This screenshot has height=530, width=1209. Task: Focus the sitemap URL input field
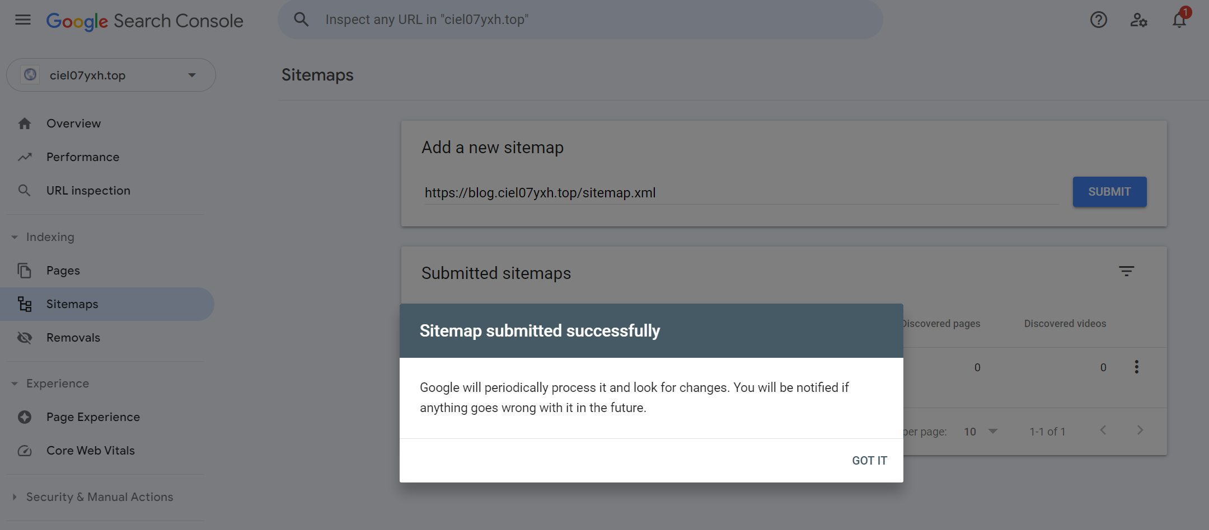pos(739,193)
